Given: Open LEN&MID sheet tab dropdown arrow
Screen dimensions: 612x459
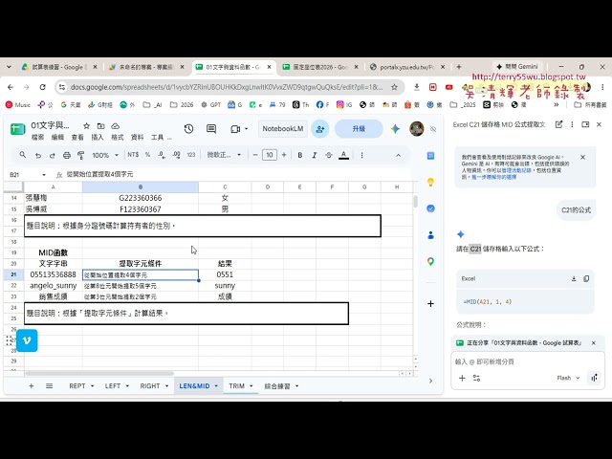Looking at the screenshot, I should 216,386.
